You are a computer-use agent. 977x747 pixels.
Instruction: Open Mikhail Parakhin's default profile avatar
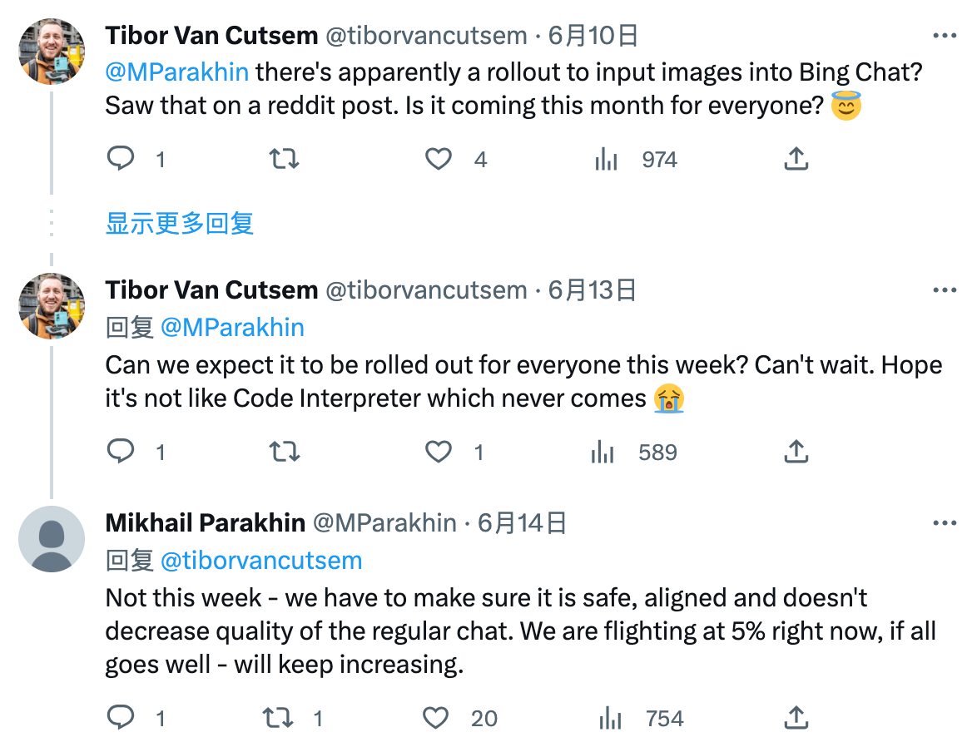click(52, 539)
